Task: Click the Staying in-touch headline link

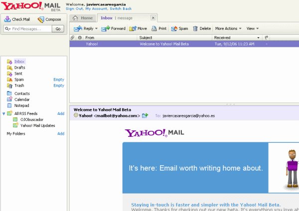Action: tap(206, 205)
